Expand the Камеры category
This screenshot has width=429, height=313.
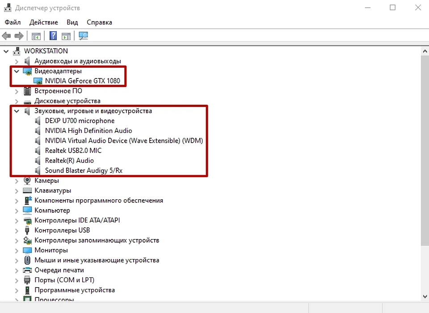coord(17,181)
